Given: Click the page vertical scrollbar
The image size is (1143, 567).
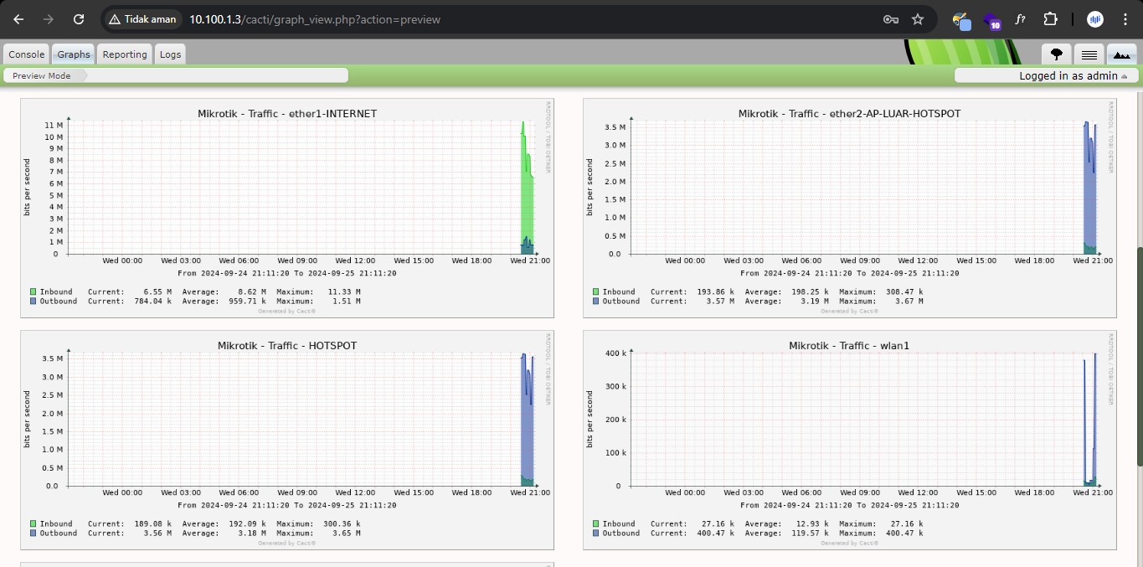Looking at the screenshot, I should pyautogui.click(x=1139, y=356).
